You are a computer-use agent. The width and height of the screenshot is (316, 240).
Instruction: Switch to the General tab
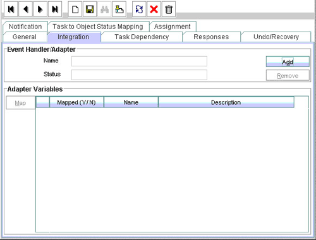(25, 37)
